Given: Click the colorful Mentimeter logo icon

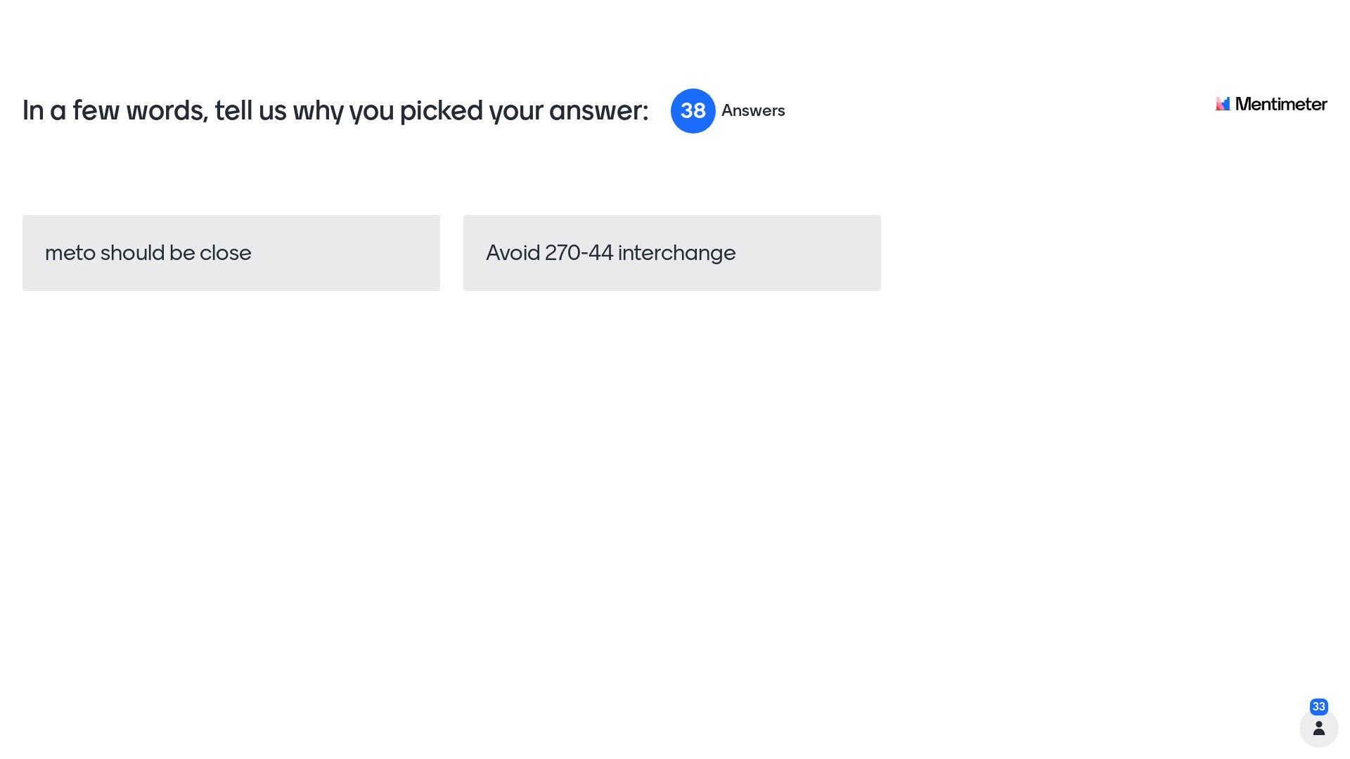Looking at the screenshot, I should coord(1223,104).
